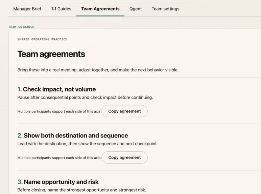Click heading '3. Name opportunity and risk'
Image resolution: width=261 pixels, height=194 pixels.
pos(58,182)
